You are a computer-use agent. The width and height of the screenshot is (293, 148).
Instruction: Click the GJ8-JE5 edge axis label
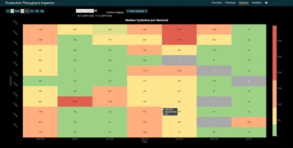[x=75, y=139]
